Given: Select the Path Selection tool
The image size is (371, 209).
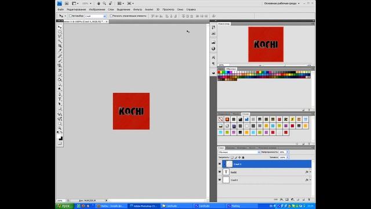Looking at the screenshot, I should pos(60,105).
